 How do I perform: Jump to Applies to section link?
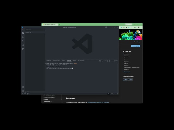[126, 70]
